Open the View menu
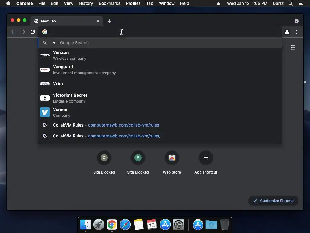310x233 pixels. point(69,3)
